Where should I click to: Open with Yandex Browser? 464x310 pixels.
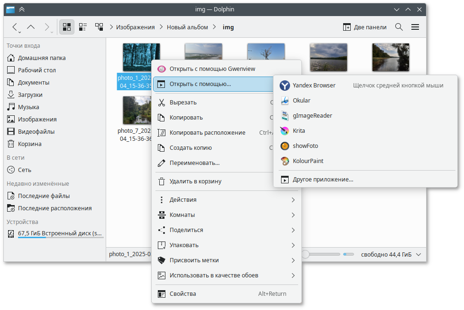coord(314,86)
